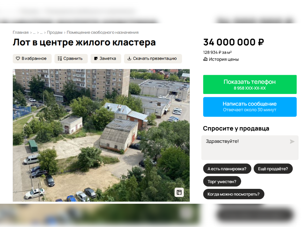This screenshot has height=227, width=303.
Task: Click the send message arrow icon
Action: (292, 142)
